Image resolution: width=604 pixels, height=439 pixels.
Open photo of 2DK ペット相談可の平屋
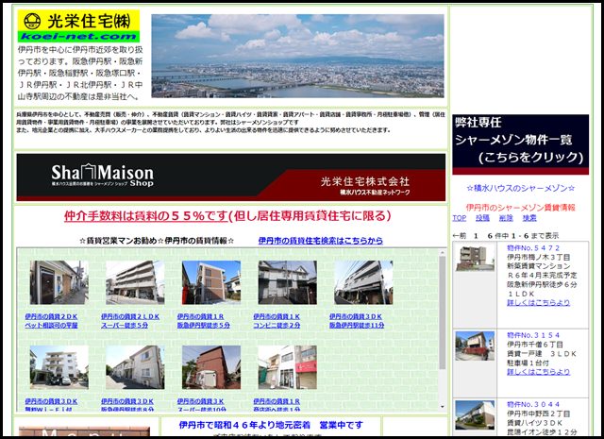click(x=59, y=282)
